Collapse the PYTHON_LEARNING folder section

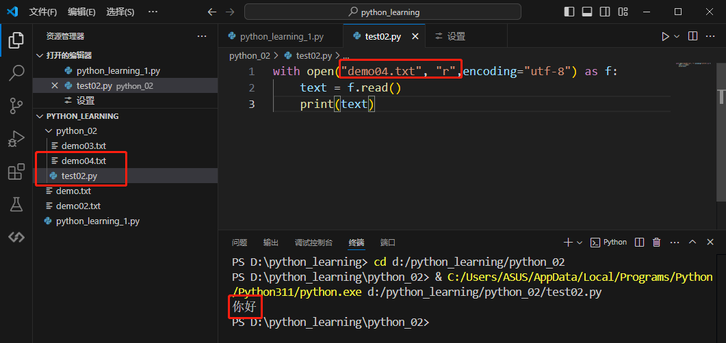(x=125, y=116)
